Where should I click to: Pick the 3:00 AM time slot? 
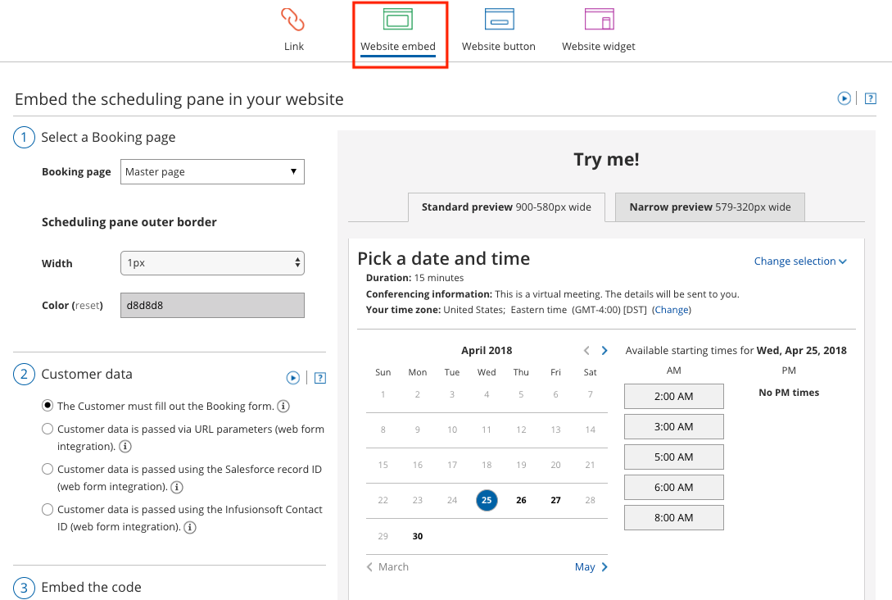(673, 426)
